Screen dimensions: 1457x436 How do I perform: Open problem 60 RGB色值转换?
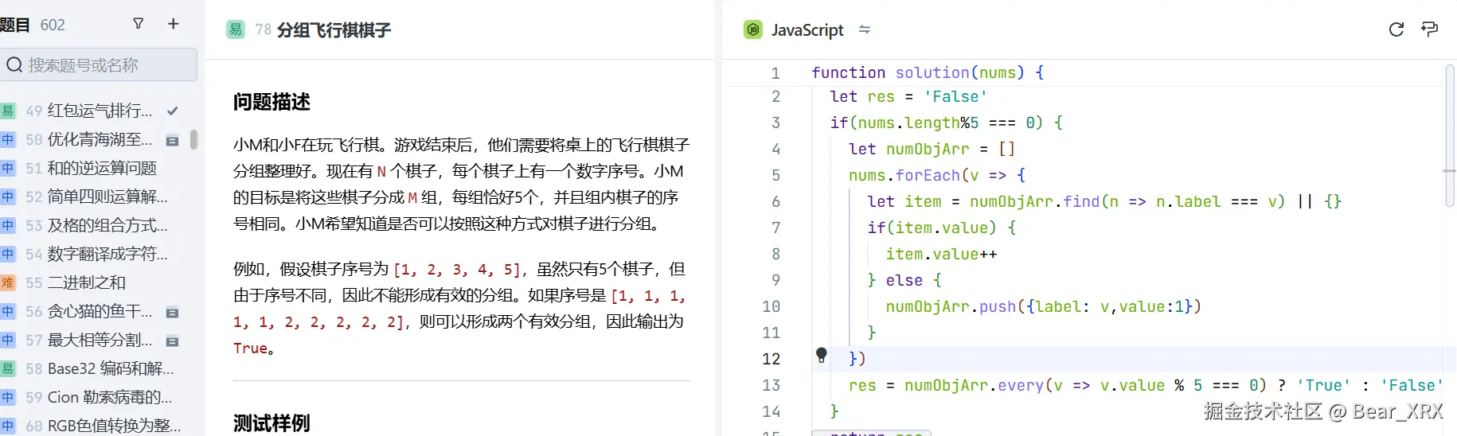pyautogui.click(x=114, y=426)
